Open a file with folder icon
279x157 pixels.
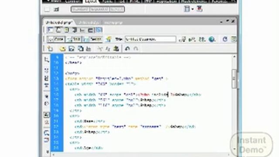(x=62, y=48)
